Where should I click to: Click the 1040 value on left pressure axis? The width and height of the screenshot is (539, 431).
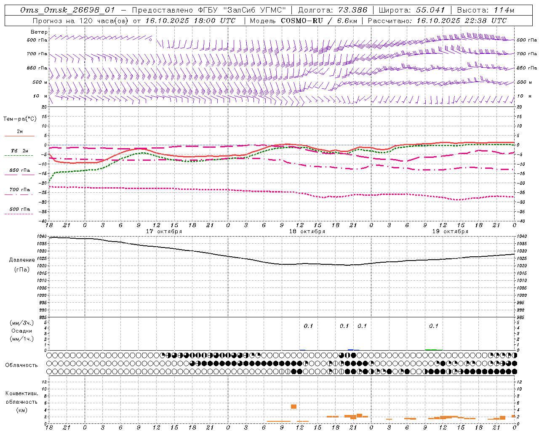click(x=41, y=237)
